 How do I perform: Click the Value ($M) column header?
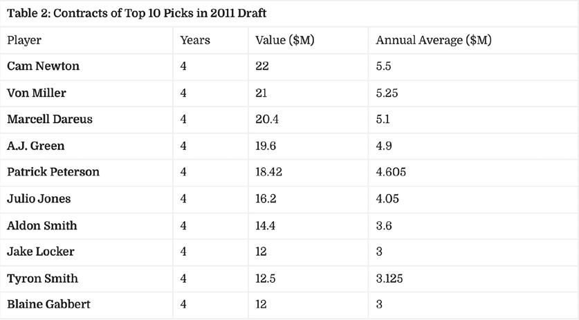click(x=285, y=40)
